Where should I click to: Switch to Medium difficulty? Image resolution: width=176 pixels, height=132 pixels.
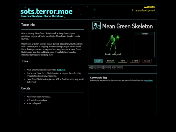pos(110,61)
